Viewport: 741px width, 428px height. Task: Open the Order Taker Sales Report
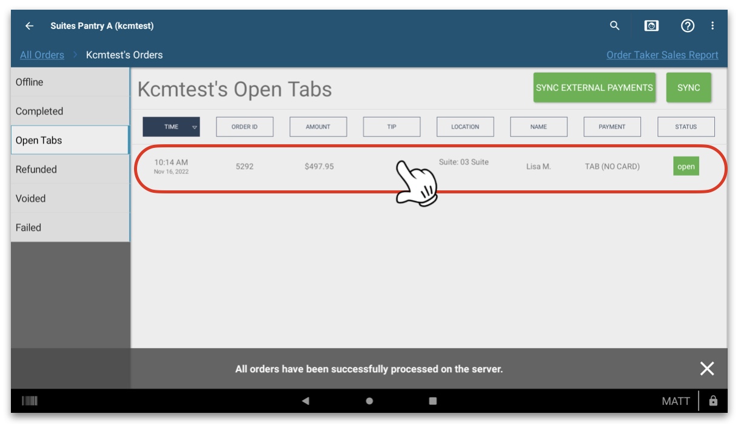663,55
